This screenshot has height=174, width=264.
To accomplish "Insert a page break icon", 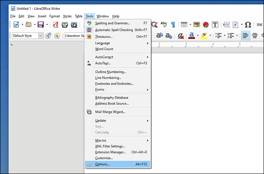I will pos(226,25).
